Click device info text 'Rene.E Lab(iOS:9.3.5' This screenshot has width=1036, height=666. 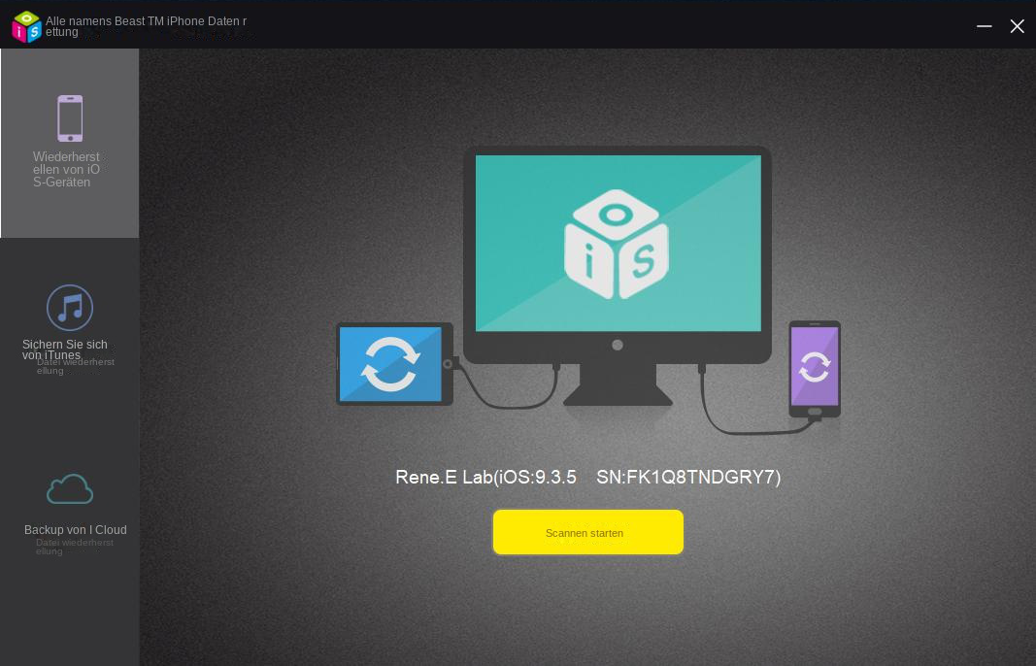pos(485,477)
